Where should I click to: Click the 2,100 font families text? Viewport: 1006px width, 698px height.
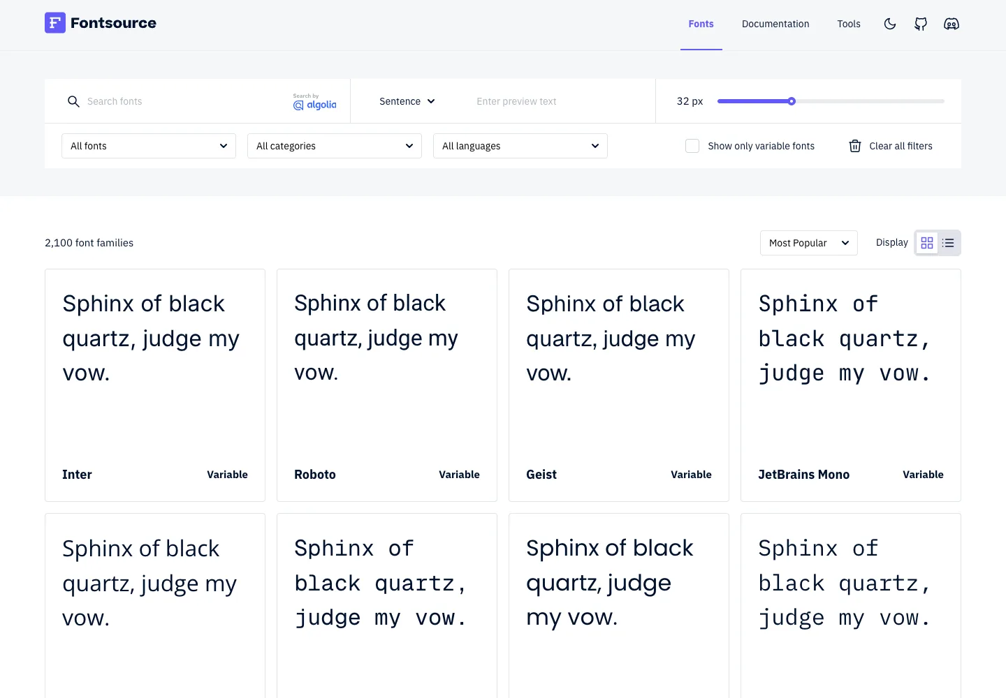tap(89, 243)
